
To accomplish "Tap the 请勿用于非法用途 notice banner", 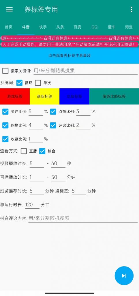I will (x=69, y=45).
